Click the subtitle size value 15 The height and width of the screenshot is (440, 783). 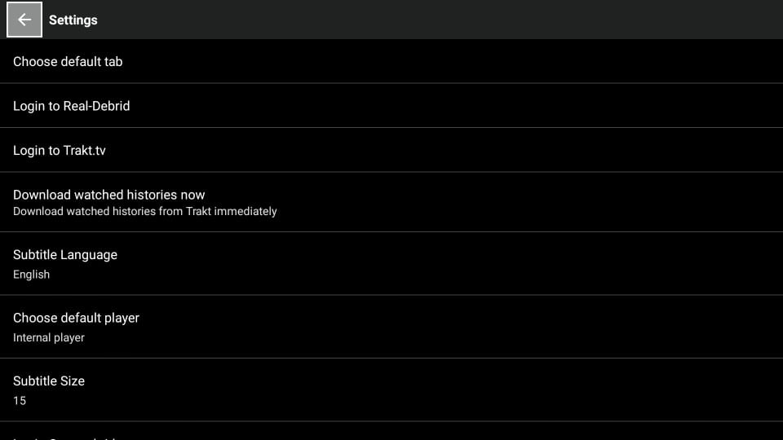click(20, 401)
